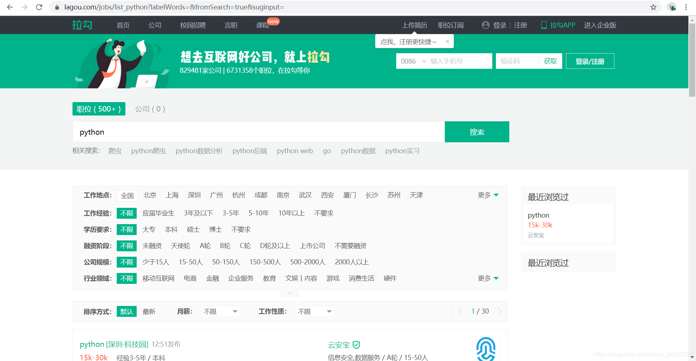Sort results by 默认
The width and height of the screenshot is (696, 361).
[x=127, y=311]
